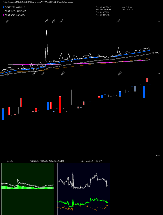This screenshot has width=163, height=215.
Task: Click the 1088.00 price label beside EMA lines
Action: click(155, 53)
